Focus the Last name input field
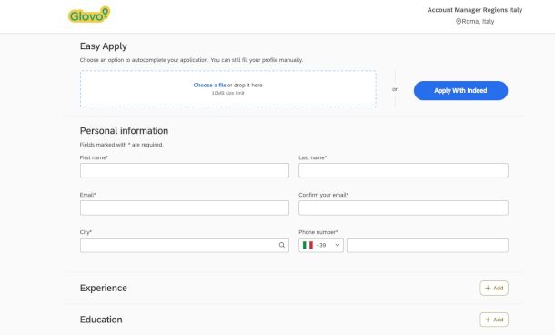The image size is (555, 335). 403,171
